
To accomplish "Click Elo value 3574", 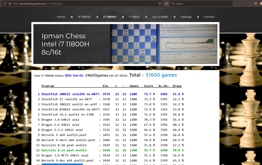I will [106, 94].
